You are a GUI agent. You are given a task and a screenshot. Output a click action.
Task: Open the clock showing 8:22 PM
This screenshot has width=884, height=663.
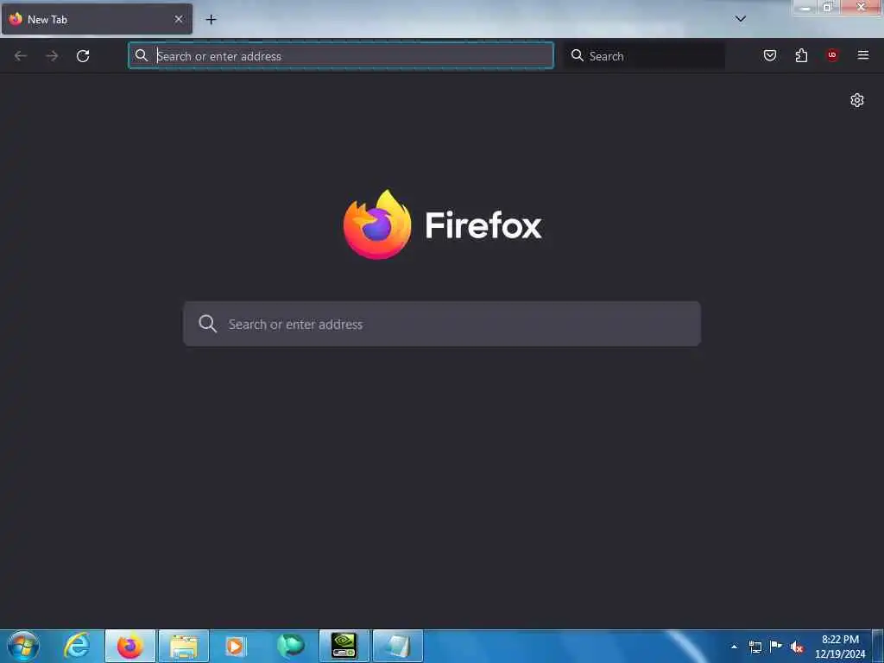(x=840, y=647)
